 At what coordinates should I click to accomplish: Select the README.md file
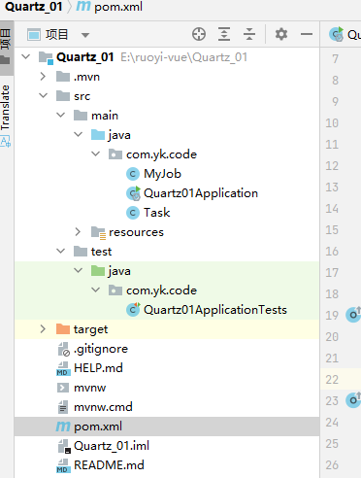coord(109,465)
